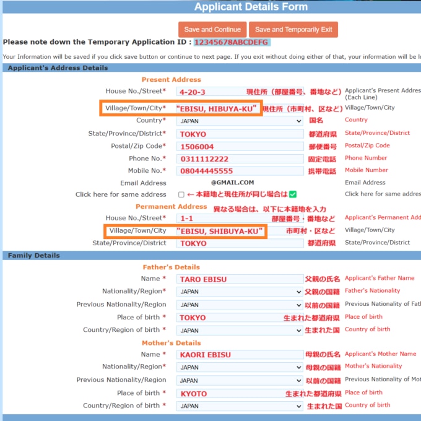Open Father's Previous Nationality/Region dropdown
The height and width of the screenshot is (421, 421).
[240, 305]
